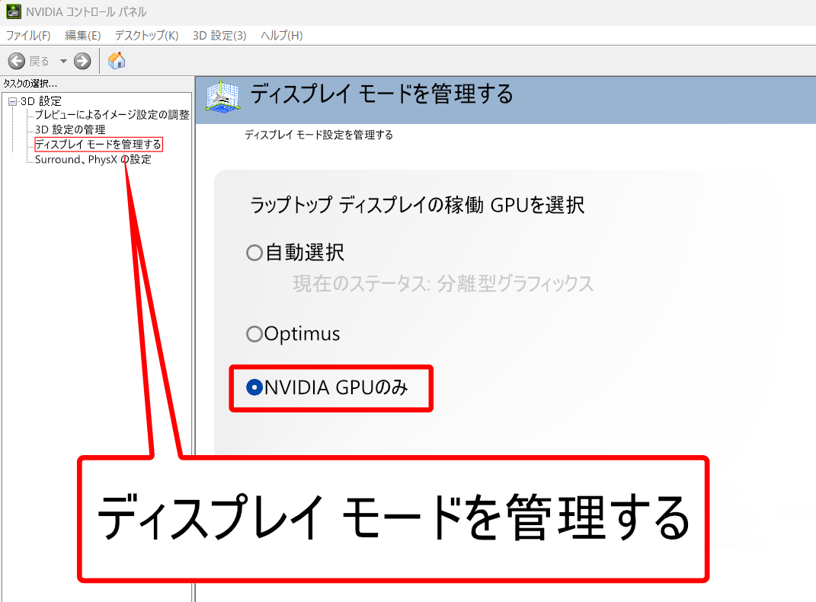Click the Forward arrow toolbar button
The width and height of the screenshot is (816, 602).
coord(82,61)
